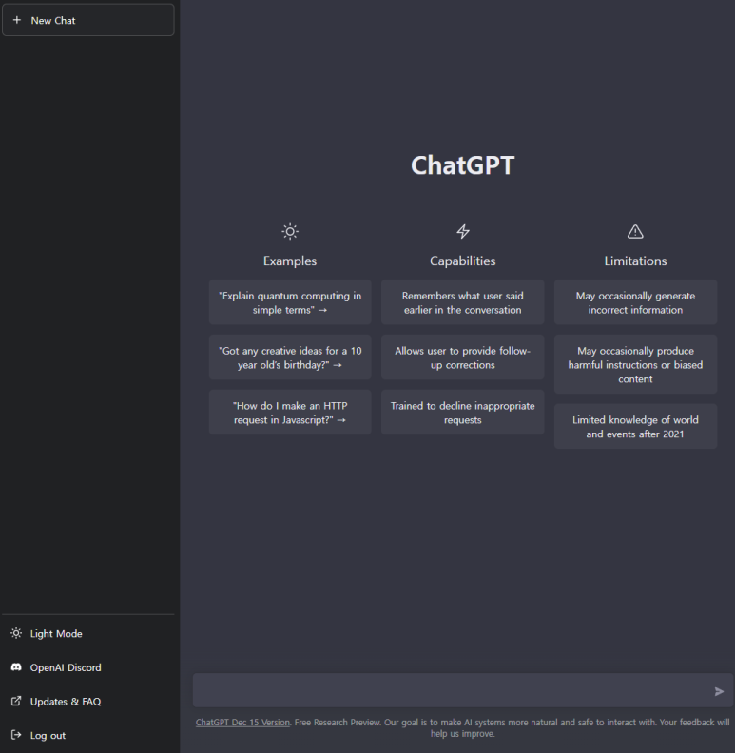The image size is (735, 753).
Task: Select "Explain quantum computing in simple terms" example
Action: [x=290, y=302]
